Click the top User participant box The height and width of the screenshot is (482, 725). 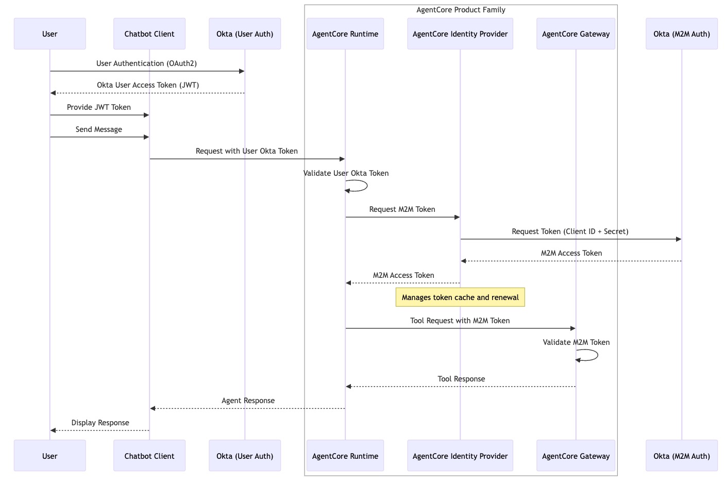(x=50, y=34)
